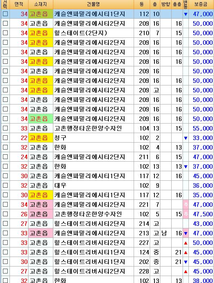Screen dimensions: 214x283
Task: Tick the checkbox in the 동 227 row
Action: click(x=5, y=243)
